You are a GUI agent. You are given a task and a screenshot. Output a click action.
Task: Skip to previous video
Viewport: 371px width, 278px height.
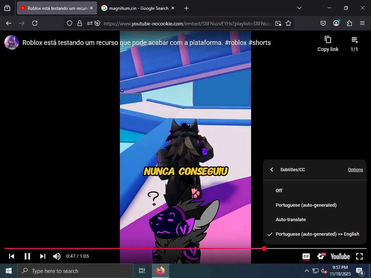tap(11, 256)
